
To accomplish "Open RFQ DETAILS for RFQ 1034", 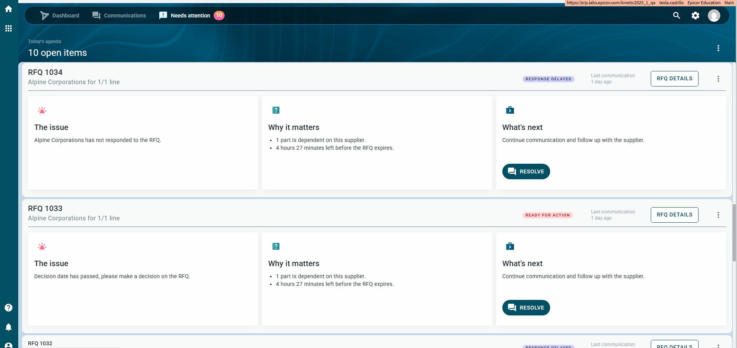I will pos(674,79).
